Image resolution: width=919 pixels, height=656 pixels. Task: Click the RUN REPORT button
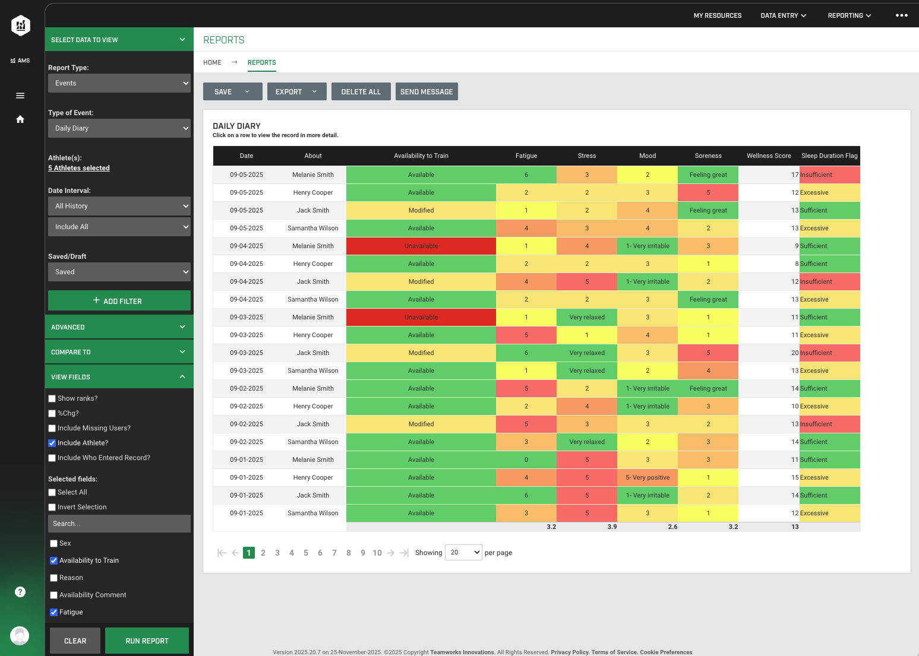(x=147, y=641)
